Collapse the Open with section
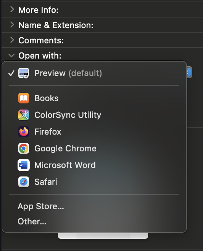203x251 pixels. 11,56
